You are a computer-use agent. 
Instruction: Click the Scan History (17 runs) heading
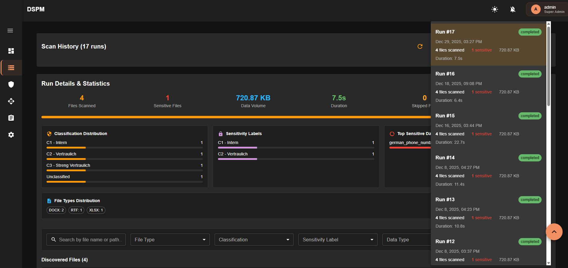pyautogui.click(x=74, y=46)
